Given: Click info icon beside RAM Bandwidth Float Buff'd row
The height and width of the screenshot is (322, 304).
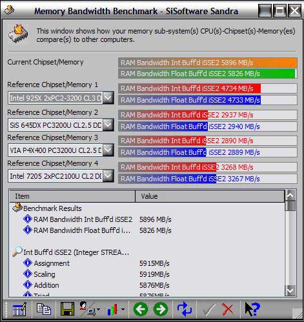Looking at the screenshot, I should point(28,230).
